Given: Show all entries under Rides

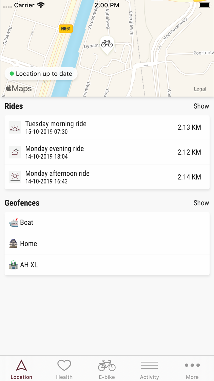Looking at the screenshot, I should 201,106.
